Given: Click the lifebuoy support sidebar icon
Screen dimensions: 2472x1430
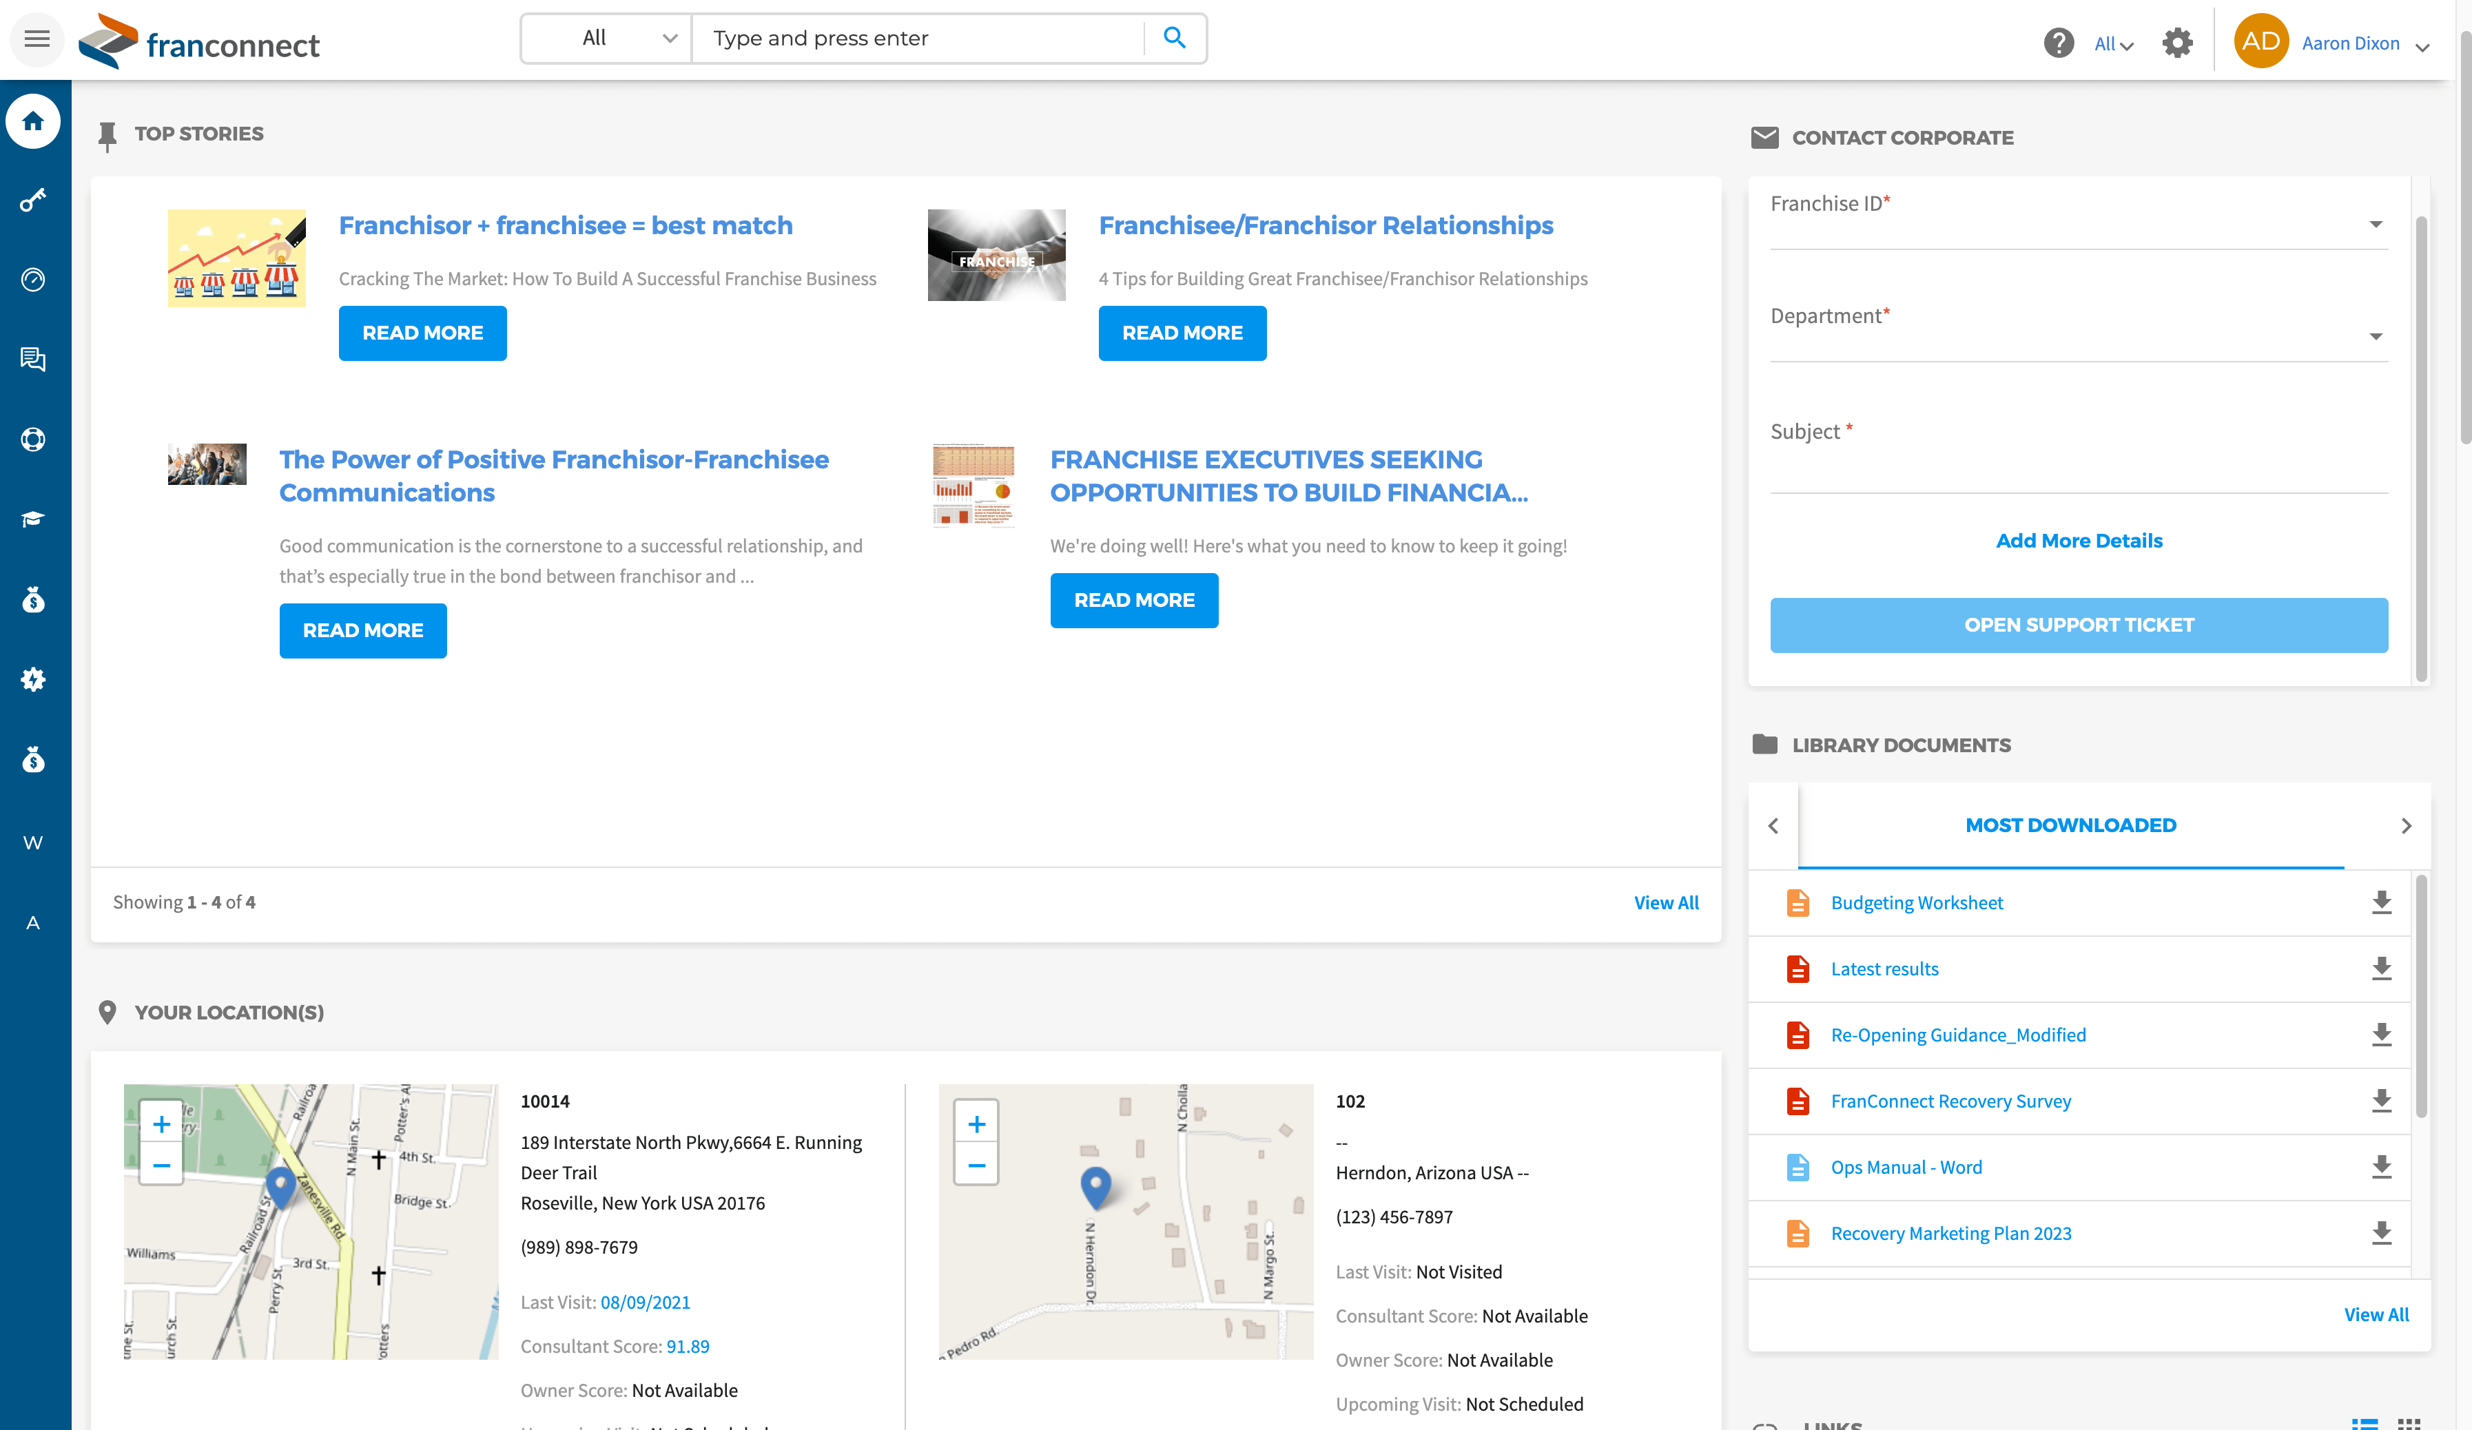Looking at the screenshot, I should coord(33,439).
